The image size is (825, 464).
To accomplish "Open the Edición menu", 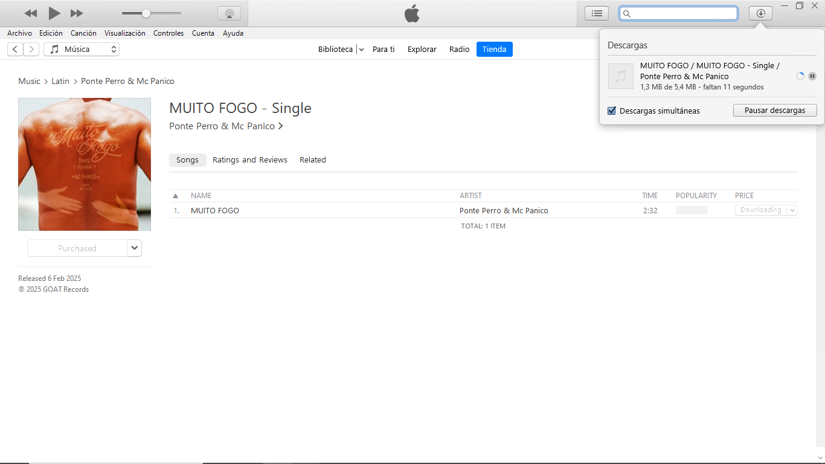I will point(51,33).
